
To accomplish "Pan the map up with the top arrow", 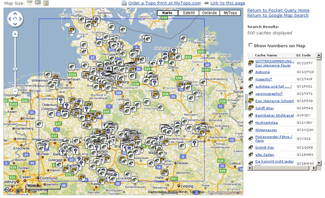I will pyautogui.click(x=15, y=14).
